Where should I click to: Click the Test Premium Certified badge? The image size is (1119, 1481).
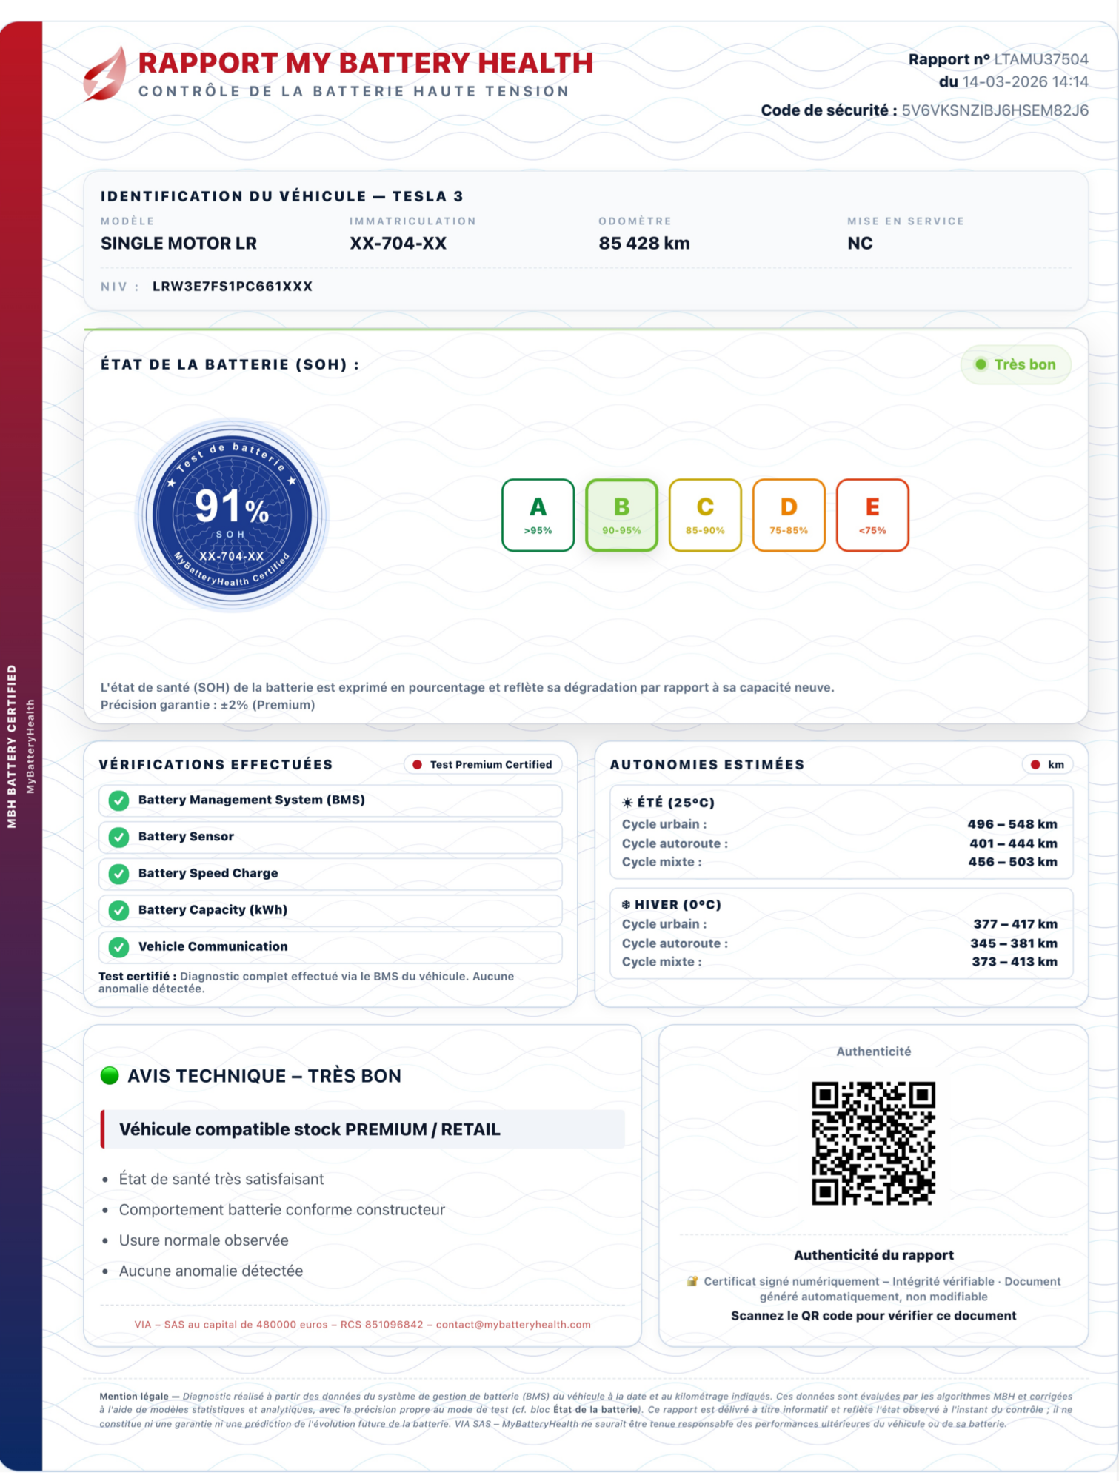click(x=483, y=765)
